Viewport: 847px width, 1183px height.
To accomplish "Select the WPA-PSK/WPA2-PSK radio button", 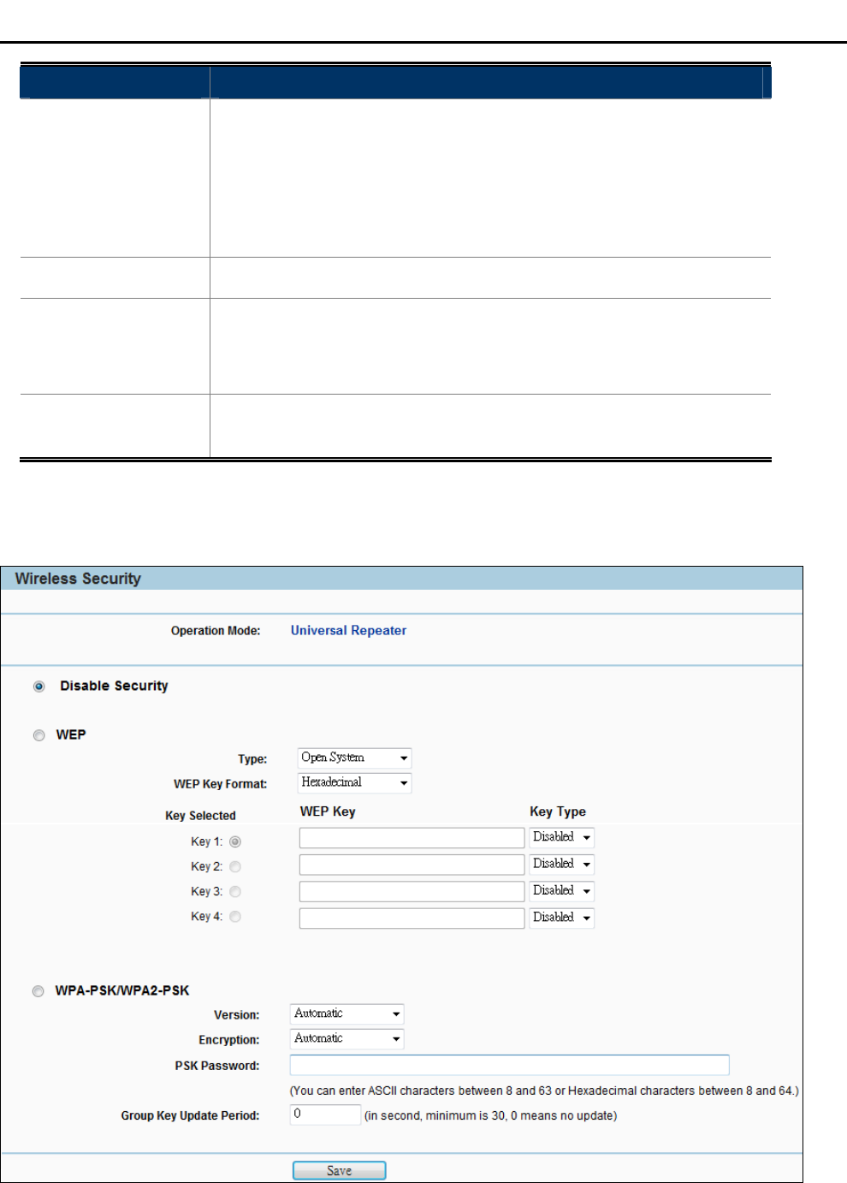I will (x=38, y=991).
